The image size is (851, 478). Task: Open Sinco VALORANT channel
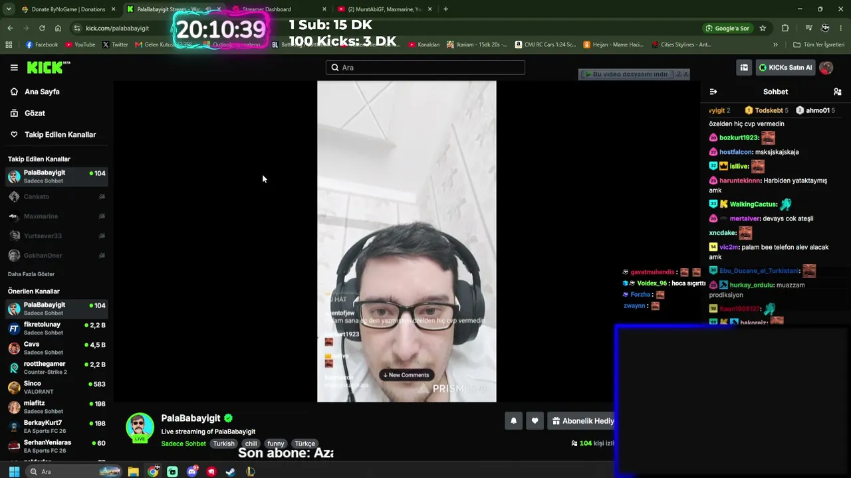(x=56, y=387)
